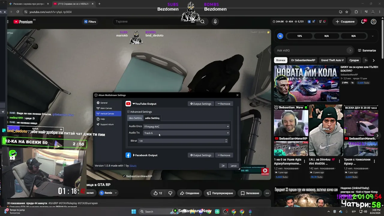Reload the page in the browser

18,12
